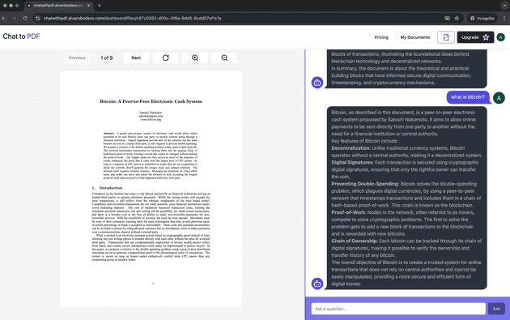
Task: Zoom out of the PDF page
Action: coord(224,58)
